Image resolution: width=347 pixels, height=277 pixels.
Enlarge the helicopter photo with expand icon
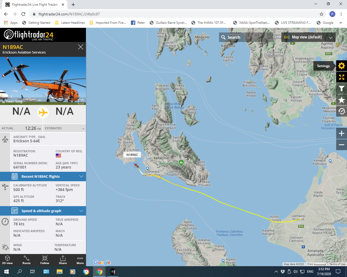(81, 101)
